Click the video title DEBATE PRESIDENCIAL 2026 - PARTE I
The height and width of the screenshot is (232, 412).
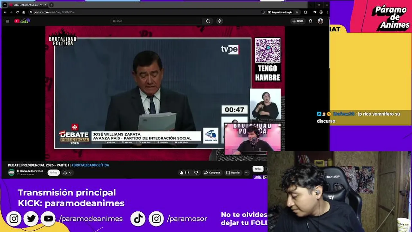[38, 165]
